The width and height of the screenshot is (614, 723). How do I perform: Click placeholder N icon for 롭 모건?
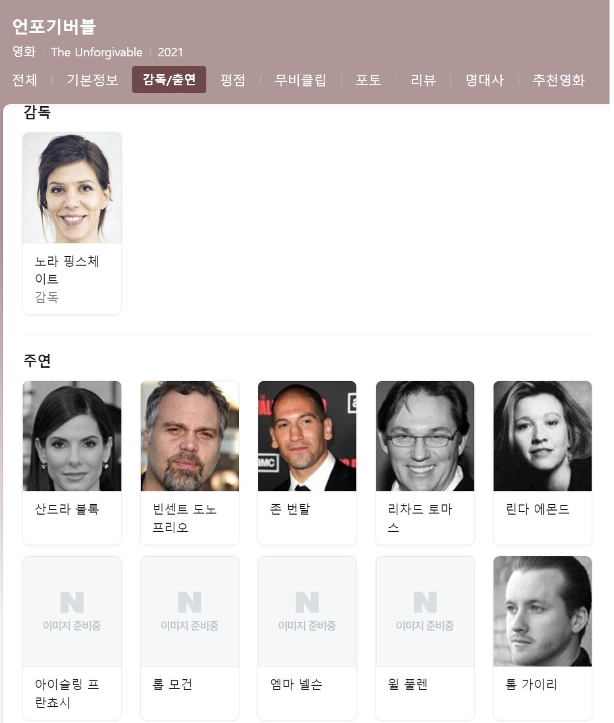point(190,602)
